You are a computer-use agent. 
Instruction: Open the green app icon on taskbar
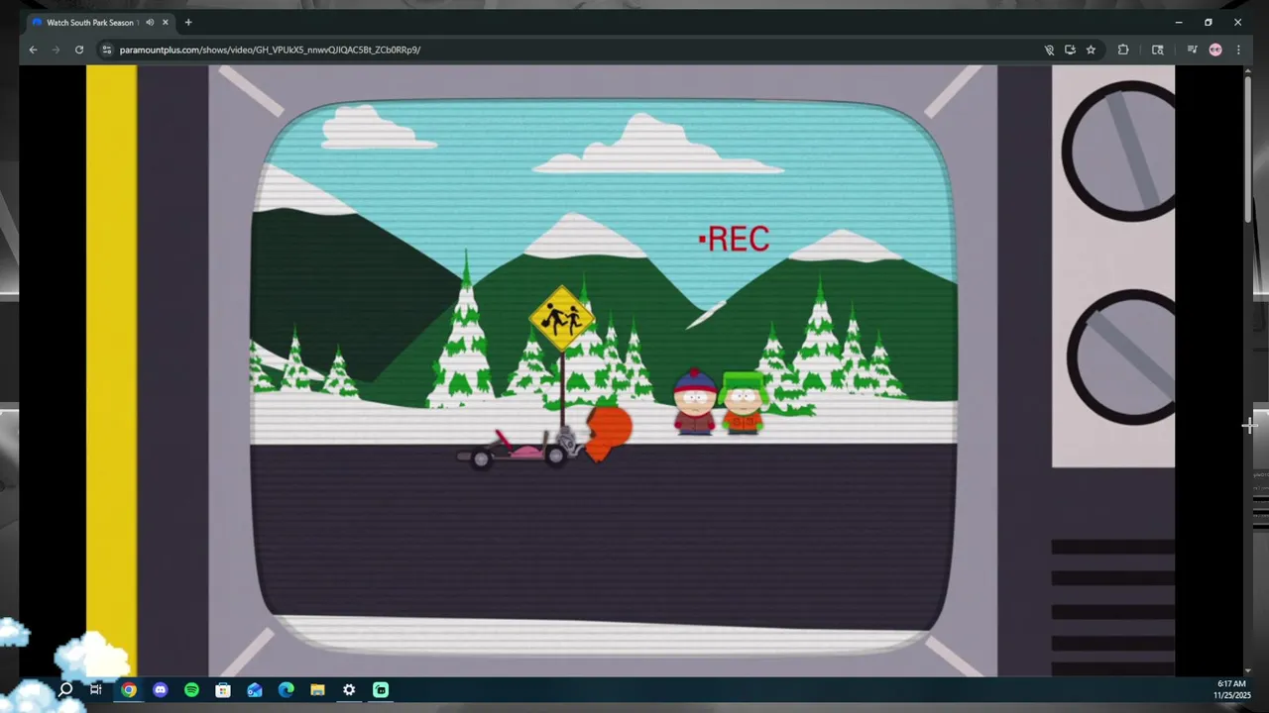click(x=381, y=690)
